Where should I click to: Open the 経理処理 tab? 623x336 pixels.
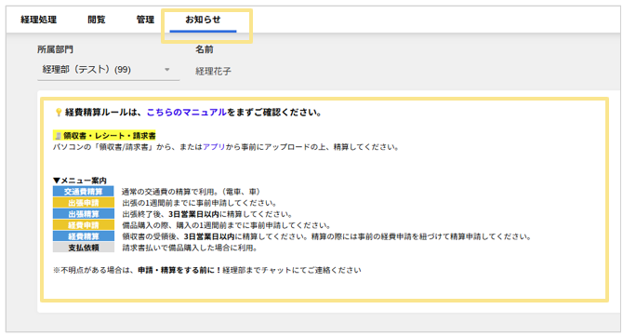pyautogui.click(x=38, y=20)
